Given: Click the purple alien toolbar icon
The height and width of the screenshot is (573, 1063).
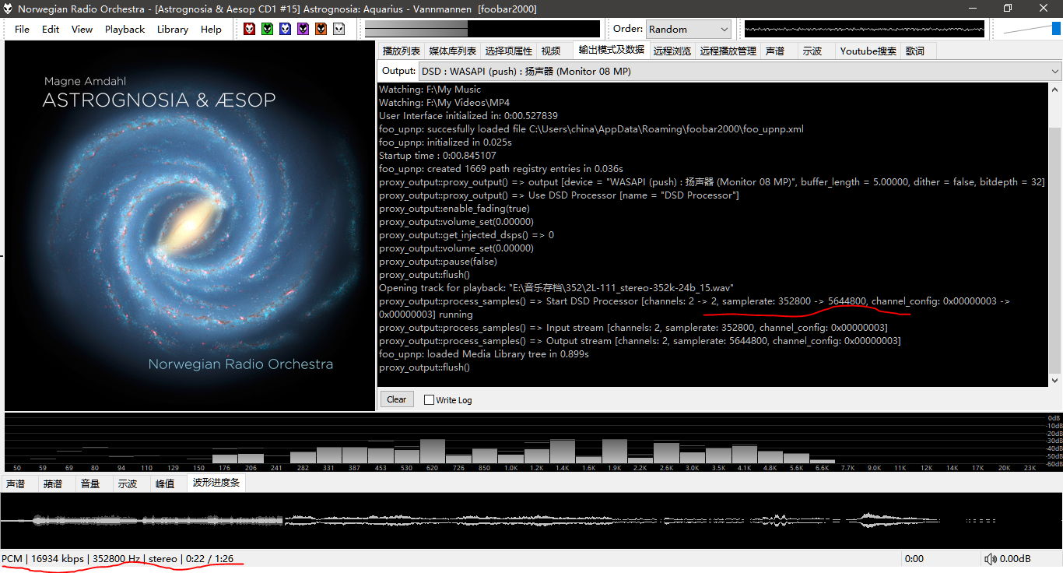Looking at the screenshot, I should point(303,29).
